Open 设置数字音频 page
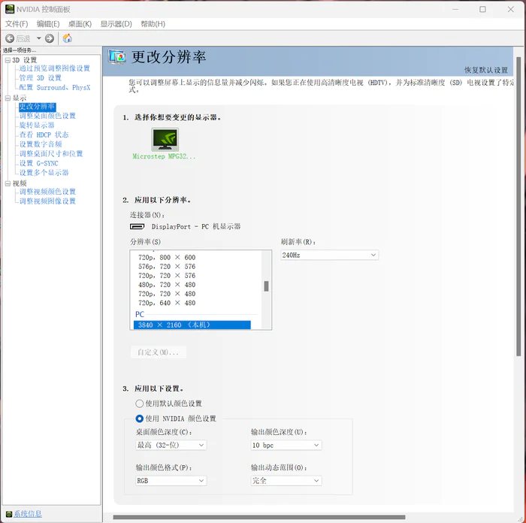 pyautogui.click(x=41, y=144)
